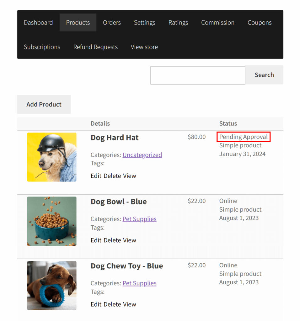300x321 pixels.
Task: Open the Uncategorized category link
Action: coord(142,155)
